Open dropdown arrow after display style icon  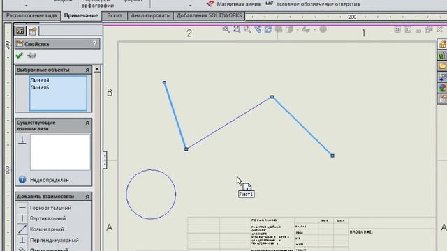point(298,29)
